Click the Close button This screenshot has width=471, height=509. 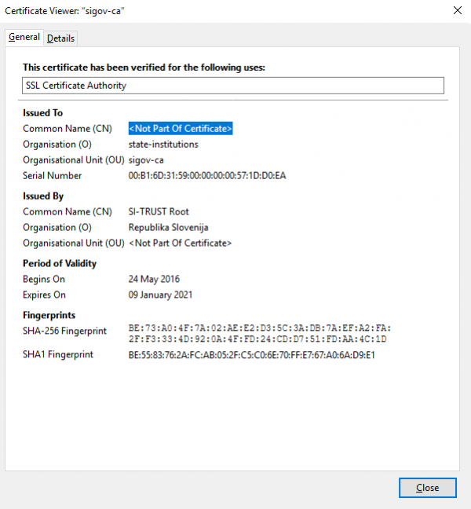[428, 488]
